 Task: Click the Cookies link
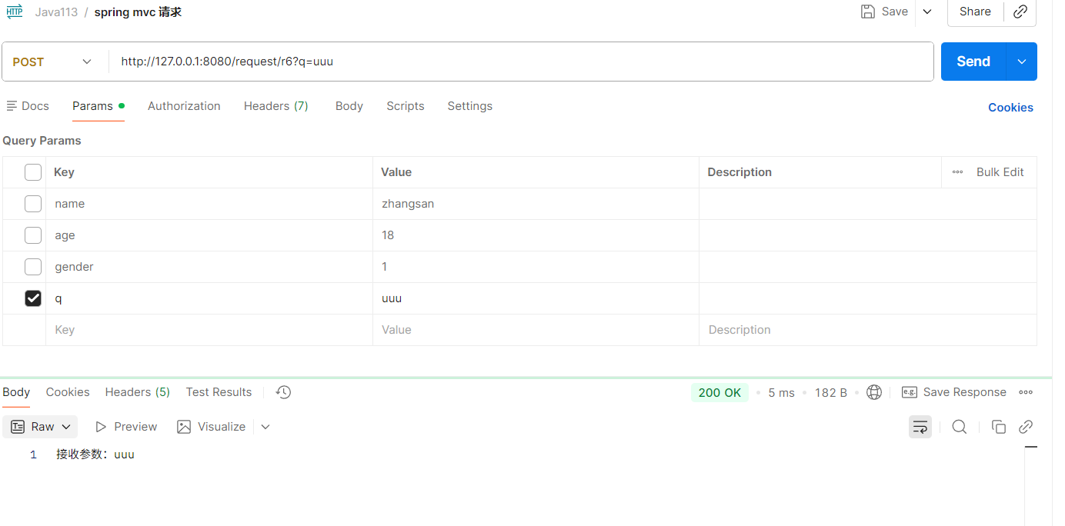[1010, 108]
